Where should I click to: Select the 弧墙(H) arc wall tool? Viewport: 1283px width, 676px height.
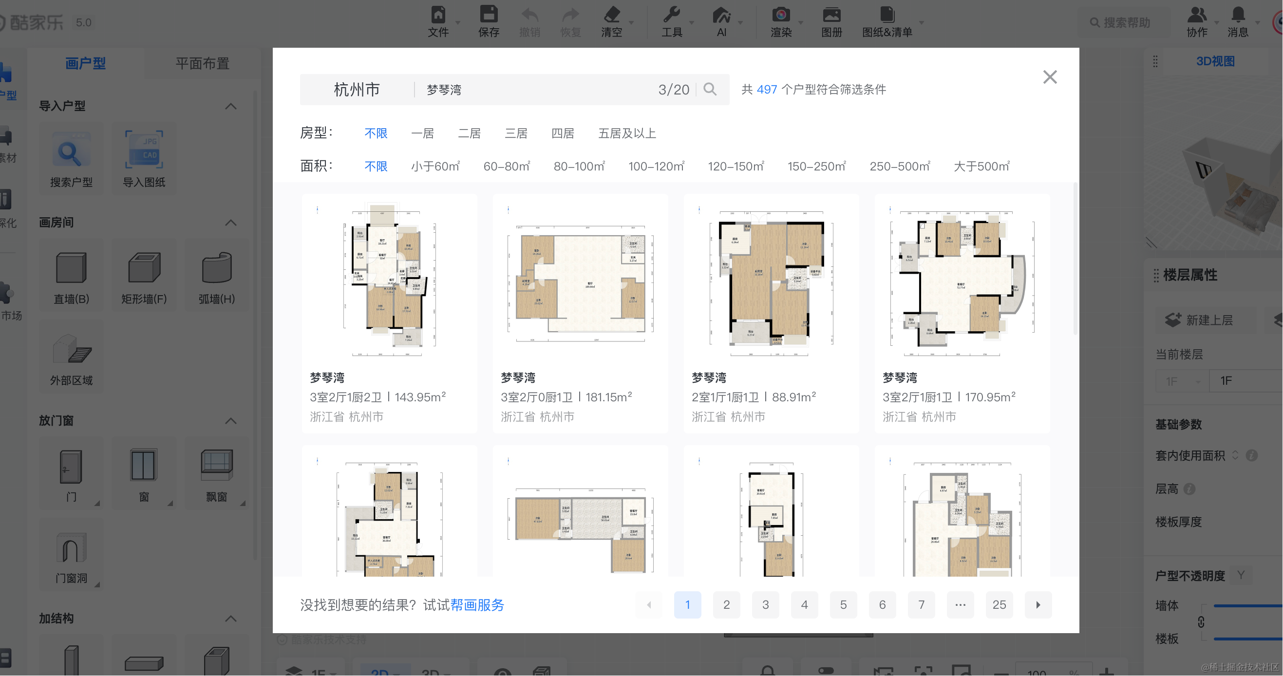(x=217, y=276)
